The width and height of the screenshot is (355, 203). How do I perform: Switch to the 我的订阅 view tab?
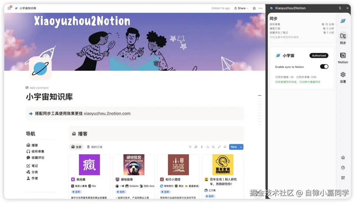pos(94,147)
